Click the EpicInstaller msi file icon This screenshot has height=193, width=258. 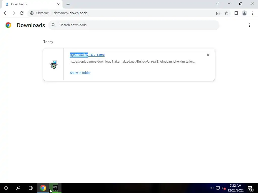53,65
